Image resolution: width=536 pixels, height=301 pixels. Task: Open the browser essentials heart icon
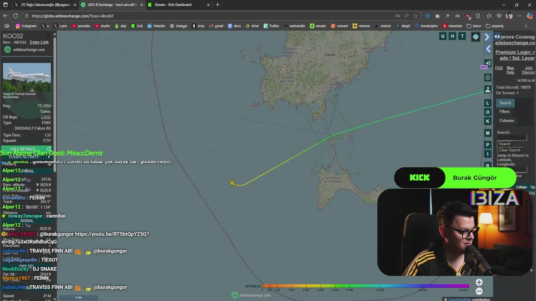pos(499,16)
